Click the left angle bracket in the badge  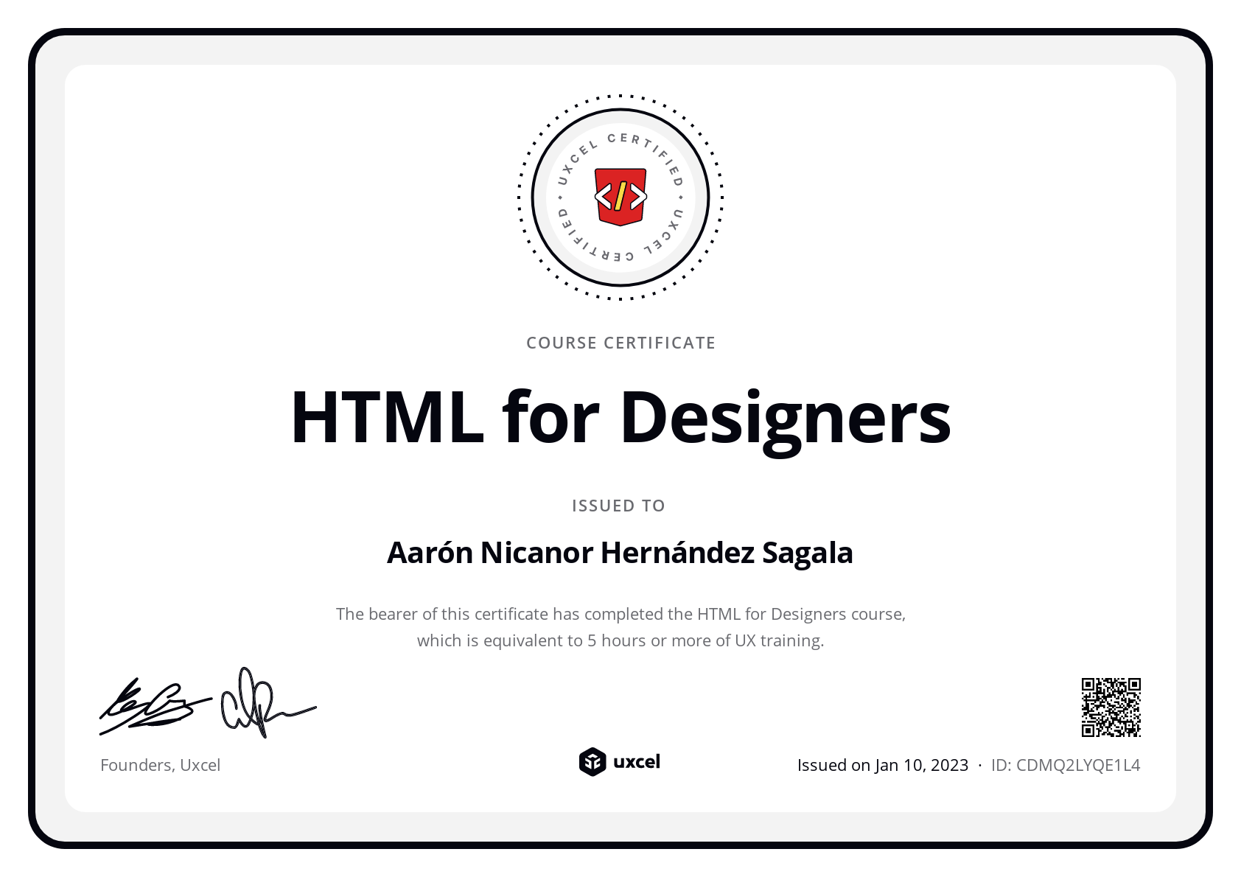604,197
